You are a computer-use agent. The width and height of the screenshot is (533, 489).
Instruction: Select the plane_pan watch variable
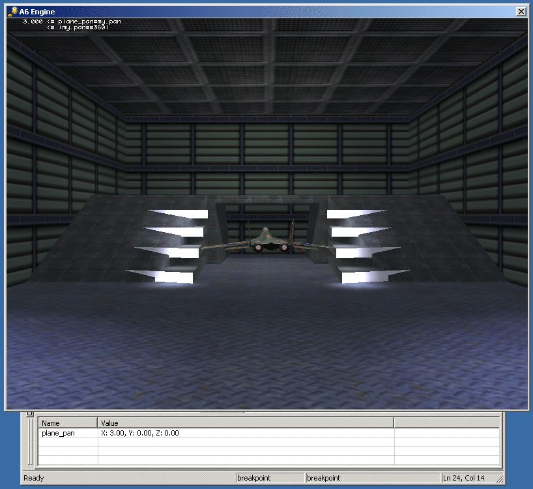[x=59, y=433]
